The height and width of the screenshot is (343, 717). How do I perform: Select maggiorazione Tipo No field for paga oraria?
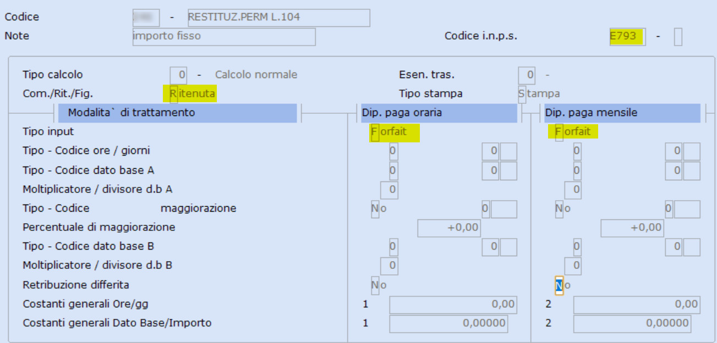point(375,209)
